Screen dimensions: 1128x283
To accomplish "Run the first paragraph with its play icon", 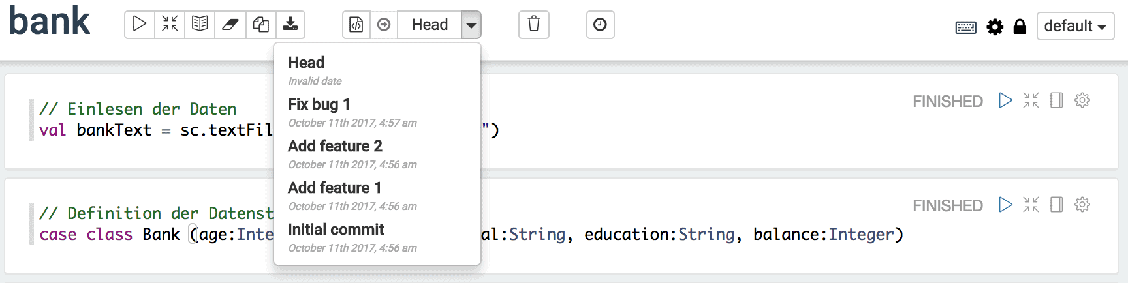I will 1005,100.
